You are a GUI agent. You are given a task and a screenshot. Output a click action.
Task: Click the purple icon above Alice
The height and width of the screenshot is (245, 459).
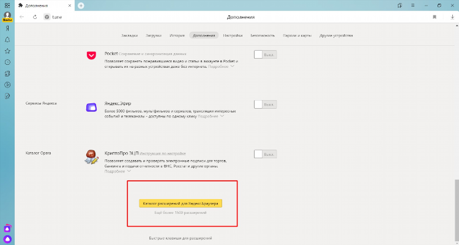[7, 228]
